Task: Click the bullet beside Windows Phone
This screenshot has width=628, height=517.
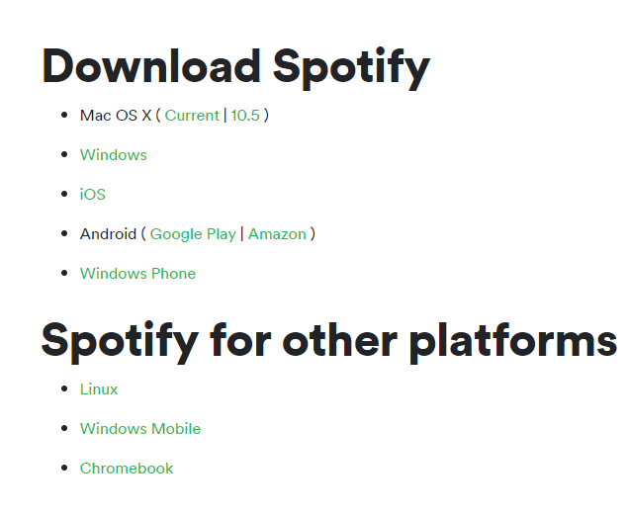Action: click(x=64, y=273)
